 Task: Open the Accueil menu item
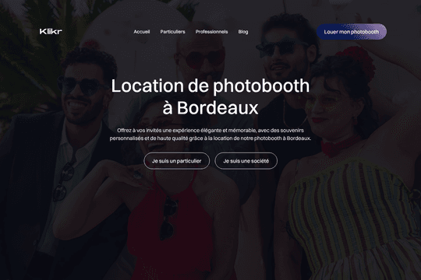click(142, 32)
